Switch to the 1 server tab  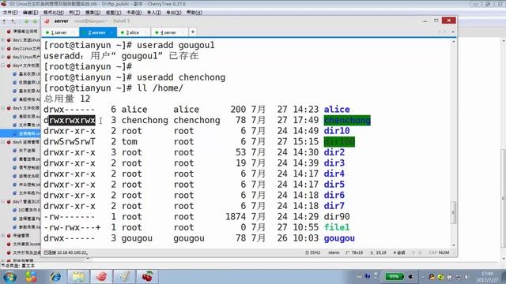59,32
